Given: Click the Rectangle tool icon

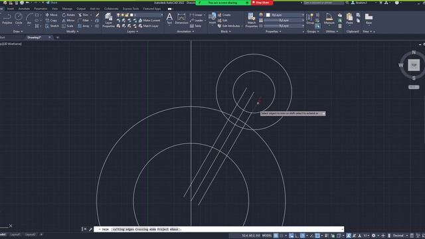Looking at the screenshot, I should point(37,15).
